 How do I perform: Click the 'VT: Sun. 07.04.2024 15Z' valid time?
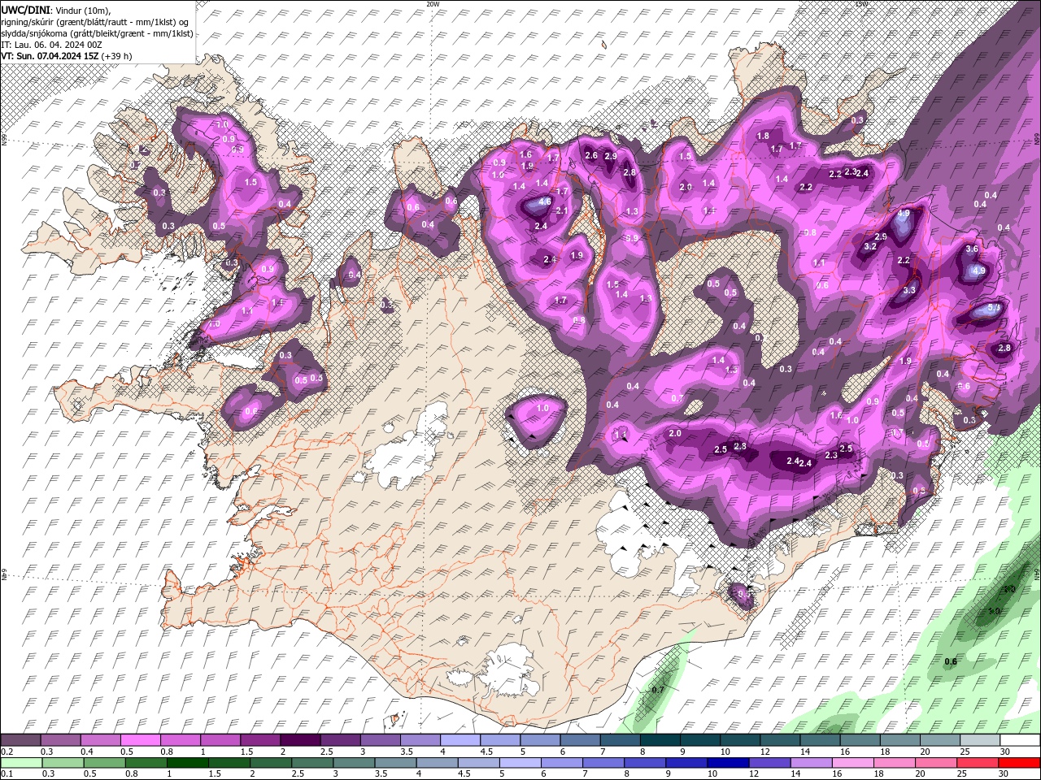pyautogui.click(x=50, y=56)
